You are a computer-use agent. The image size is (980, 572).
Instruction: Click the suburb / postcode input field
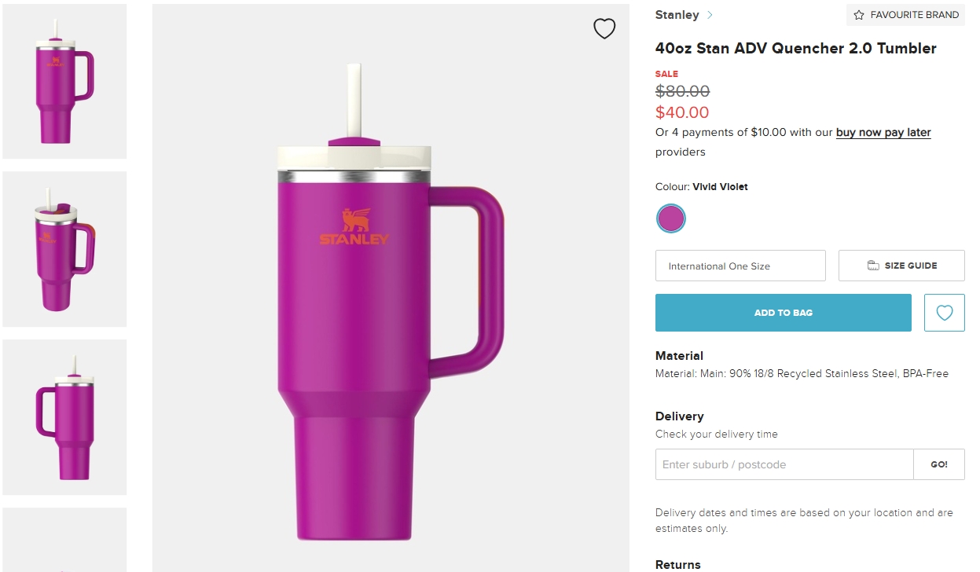(784, 464)
